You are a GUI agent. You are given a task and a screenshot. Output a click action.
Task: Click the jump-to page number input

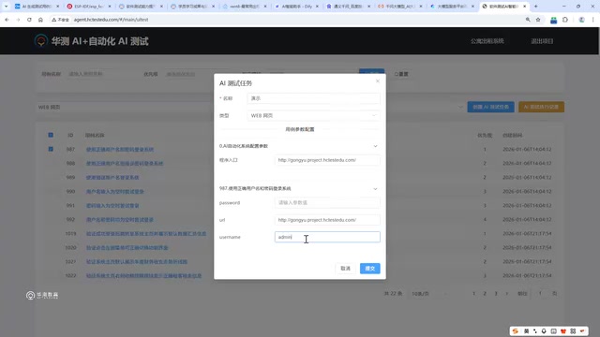click(x=540, y=293)
